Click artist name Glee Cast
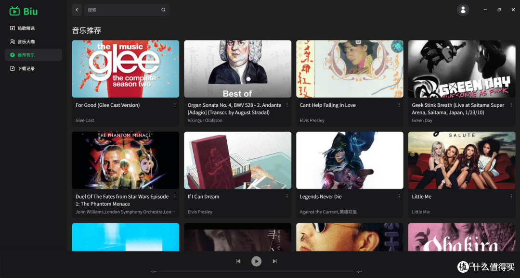This screenshot has height=278, width=520. (85, 120)
